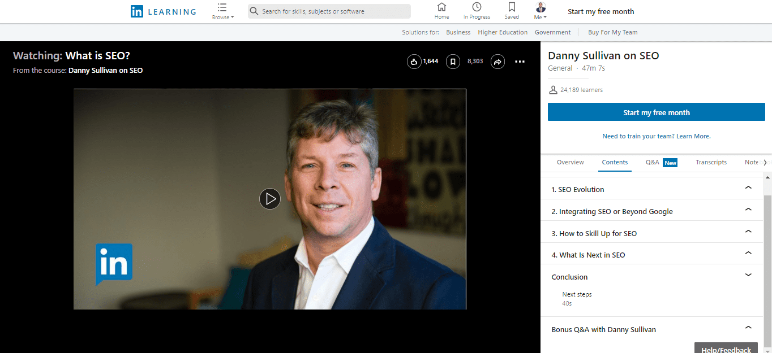Viewport: 772px width, 353px height.
Task: Expand How to Skill Up for SEO
Action: [x=653, y=233]
